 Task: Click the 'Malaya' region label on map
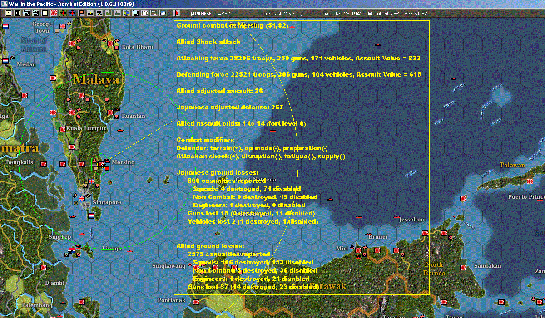point(96,80)
